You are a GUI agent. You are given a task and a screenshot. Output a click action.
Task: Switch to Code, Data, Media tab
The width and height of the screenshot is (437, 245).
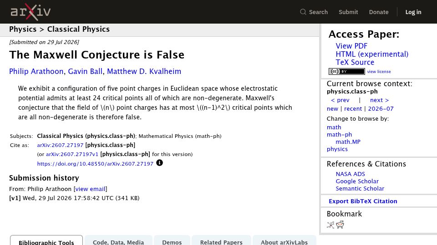pyautogui.click(x=118, y=240)
